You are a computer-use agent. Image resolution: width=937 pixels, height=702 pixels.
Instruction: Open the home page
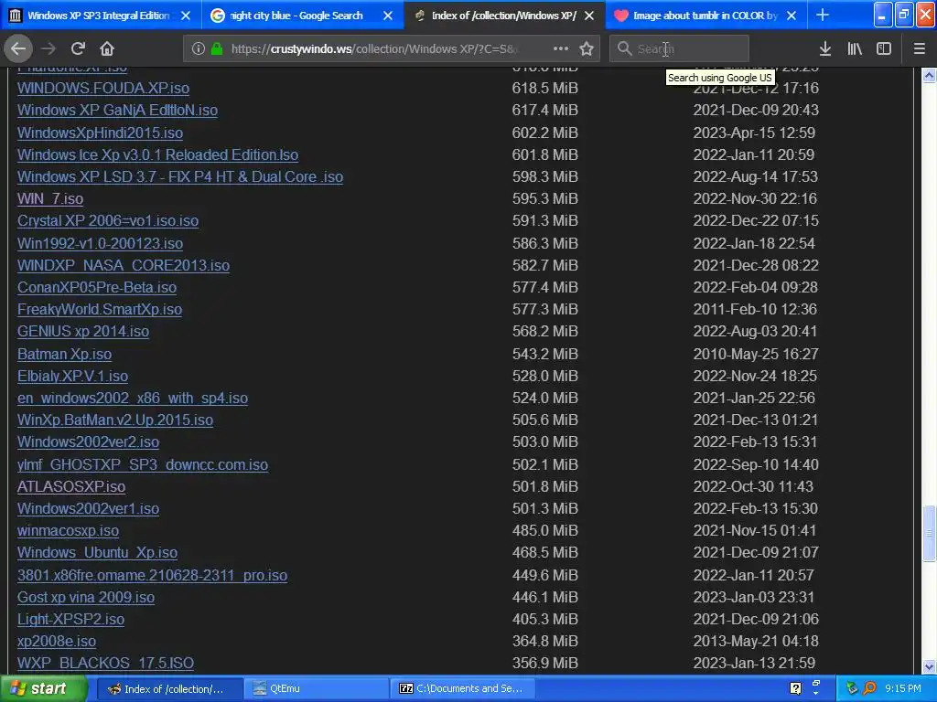click(x=107, y=49)
